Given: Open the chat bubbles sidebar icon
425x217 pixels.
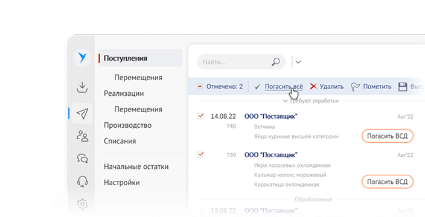Looking at the screenshot, I should 82,159.
